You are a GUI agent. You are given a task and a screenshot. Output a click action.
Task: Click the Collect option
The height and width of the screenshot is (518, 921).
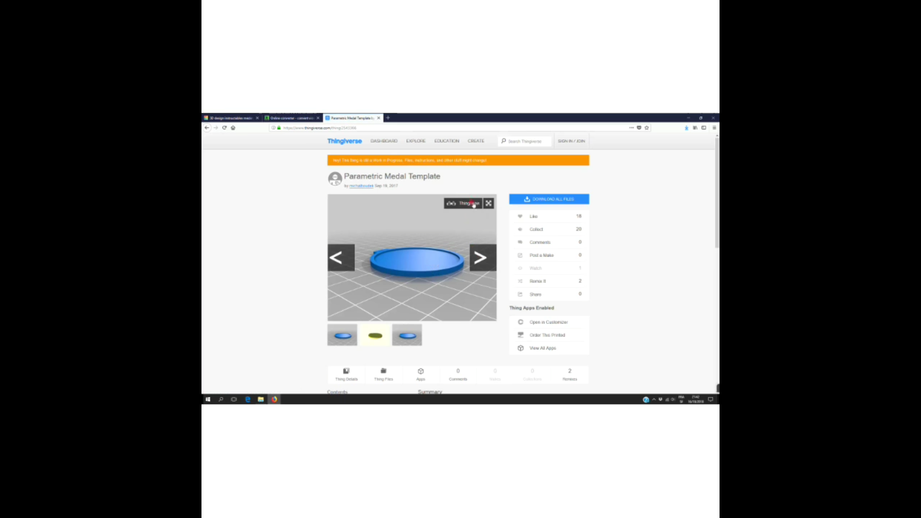549,229
